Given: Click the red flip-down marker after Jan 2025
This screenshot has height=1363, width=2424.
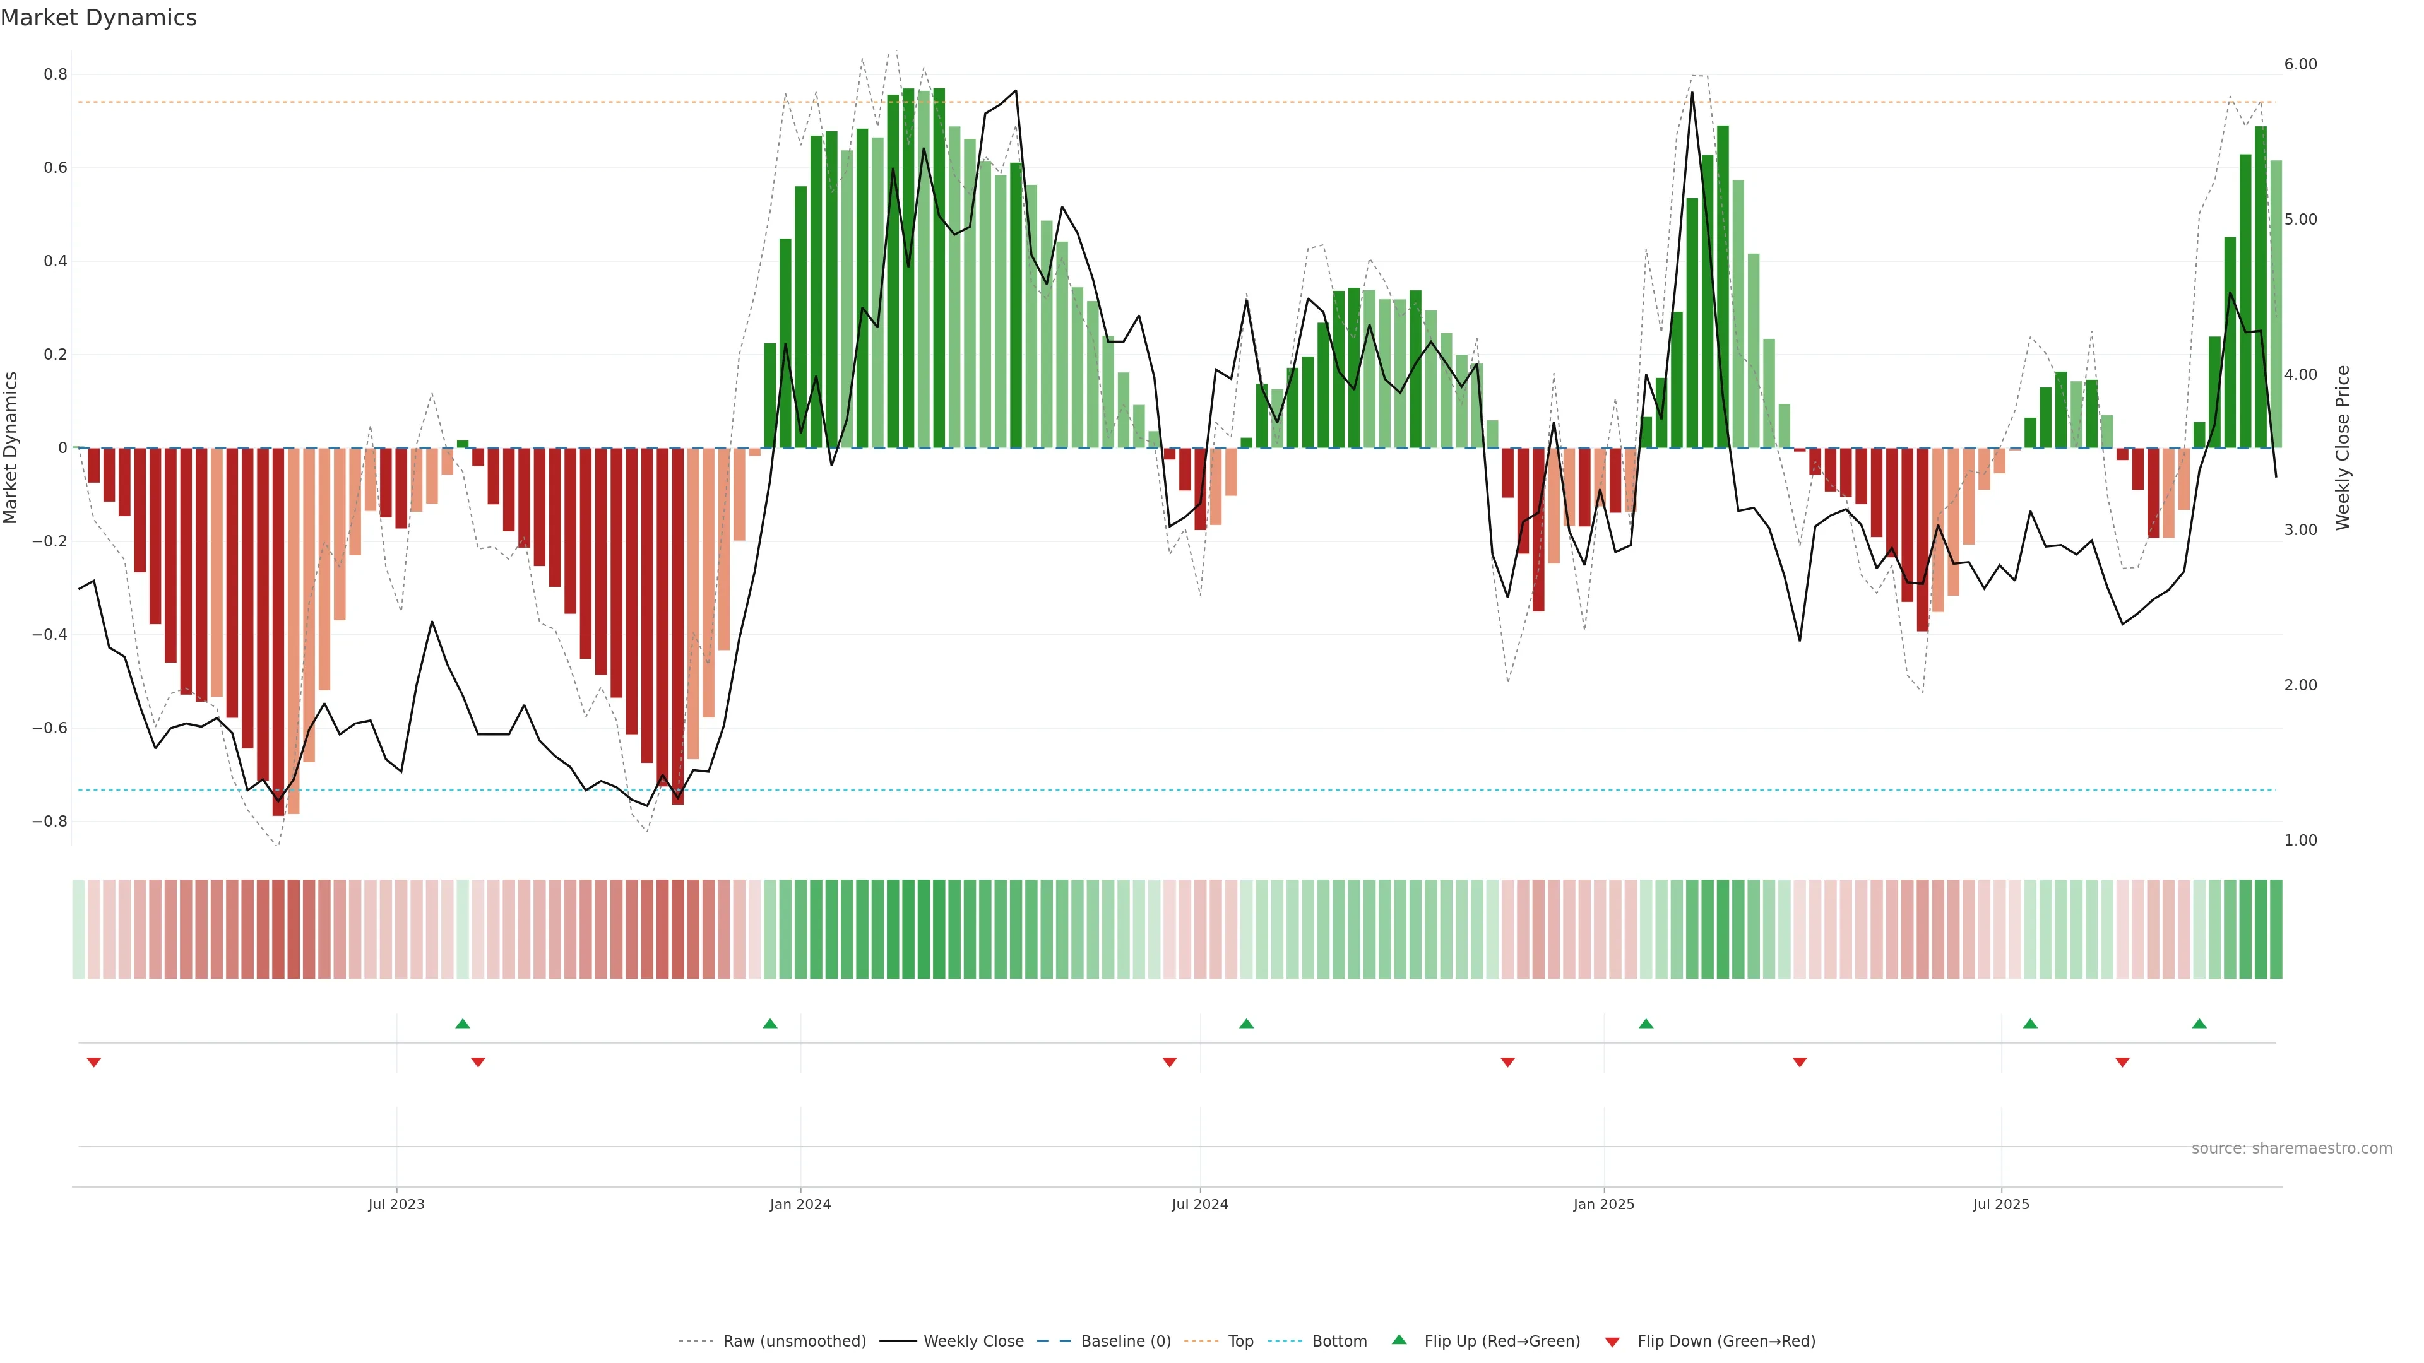Looking at the screenshot, I should (1799, 1062).
